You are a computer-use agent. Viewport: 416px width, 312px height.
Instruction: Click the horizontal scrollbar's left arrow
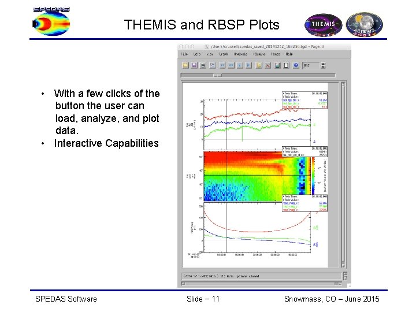(x=183, y=284)
